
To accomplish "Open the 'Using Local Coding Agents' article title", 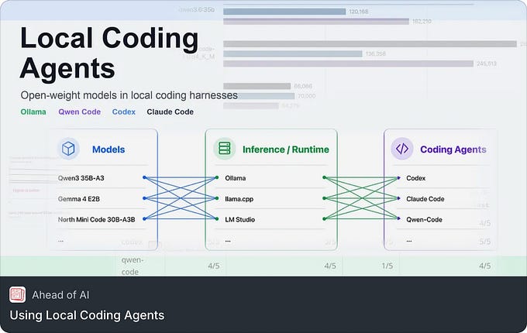I will click(87, 315).
